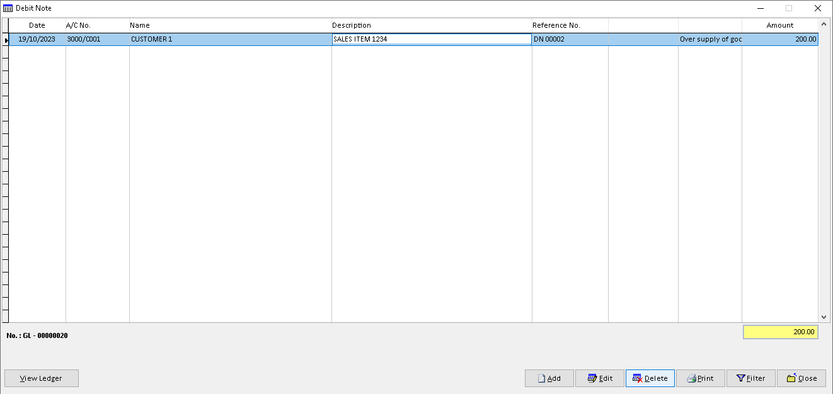This screenshot has height=394, width=833.
Task: Click the row indicator arrow of first row
Action: tap(6, 40)
